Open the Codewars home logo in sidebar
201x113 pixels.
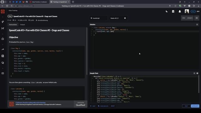point(3,12)
